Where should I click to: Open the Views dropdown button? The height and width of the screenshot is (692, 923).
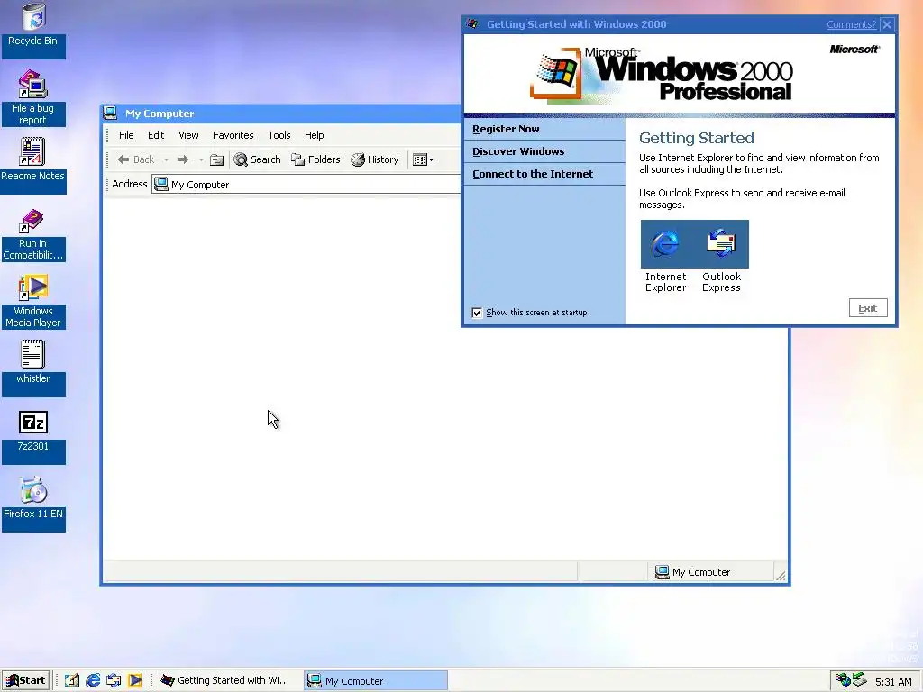pos(424,159)
